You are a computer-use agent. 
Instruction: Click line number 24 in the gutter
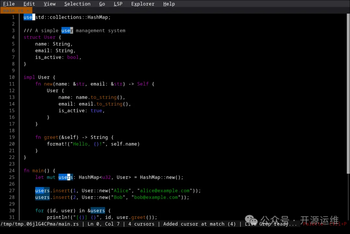point(12,170)
